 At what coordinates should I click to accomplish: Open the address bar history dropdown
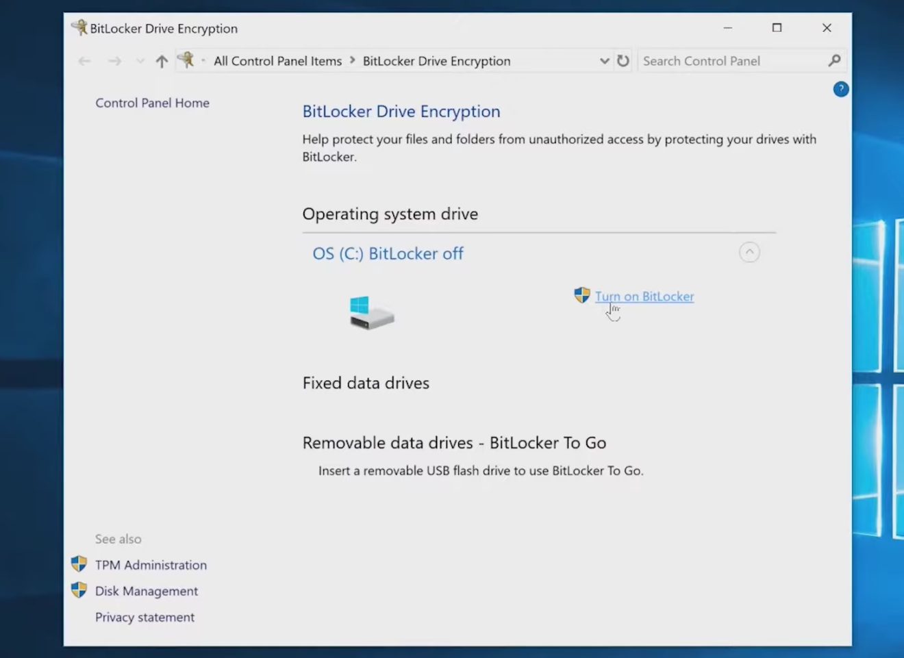(x=604, y=61)
